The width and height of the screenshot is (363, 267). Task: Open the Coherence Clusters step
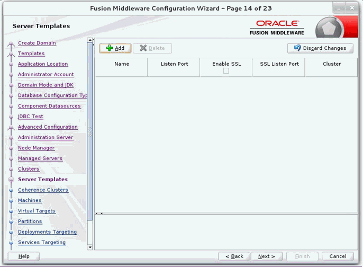pyautogui.click(x=43, y=190)
